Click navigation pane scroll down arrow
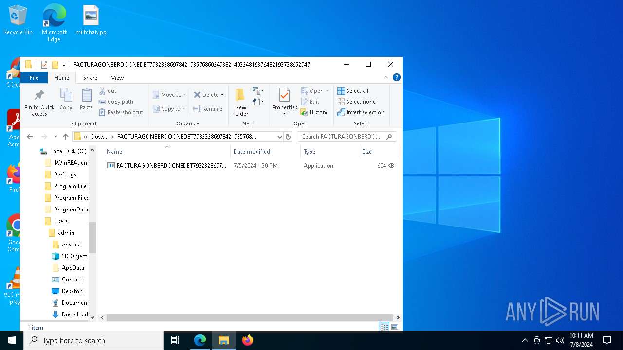Screen dimensions: 623x350 (x=92, y=317)
